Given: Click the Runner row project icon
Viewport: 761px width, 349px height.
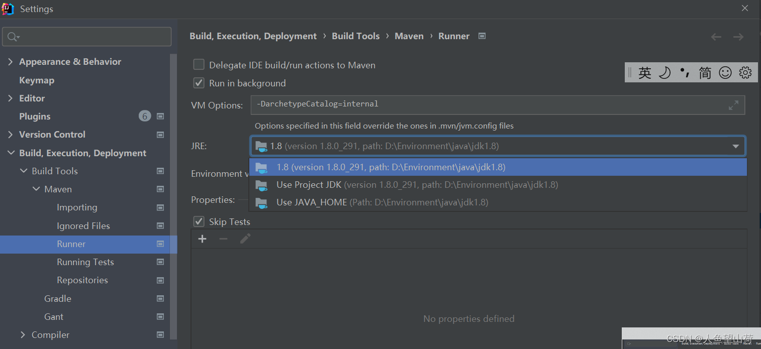Looking at the screenshot, I should pyautogui.click(x=160, y=244).
